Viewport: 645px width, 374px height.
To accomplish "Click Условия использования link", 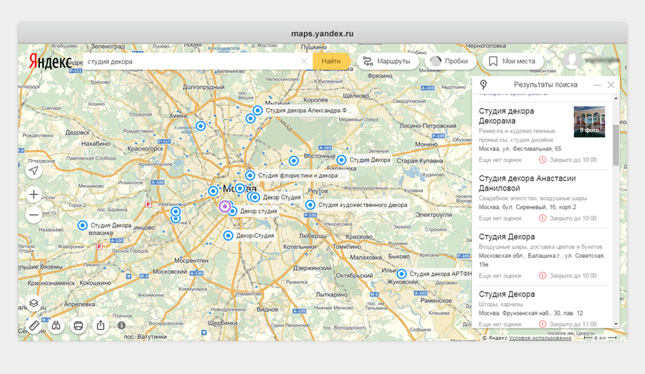I will (x=540, y=337).
